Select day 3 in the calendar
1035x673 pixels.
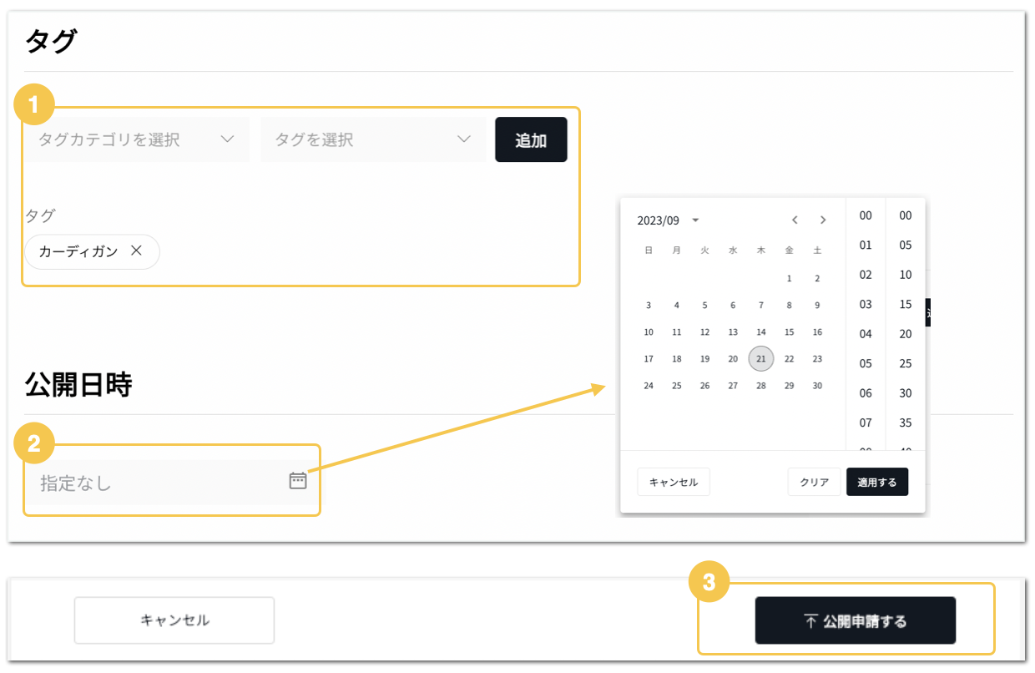coord(649,306)
